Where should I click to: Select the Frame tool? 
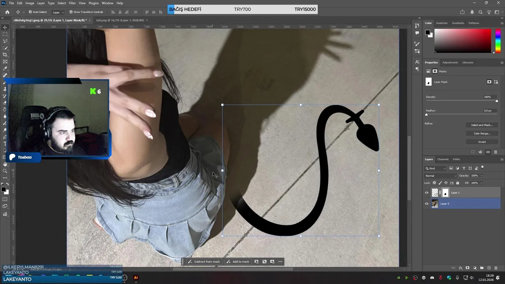pos(5,62)
